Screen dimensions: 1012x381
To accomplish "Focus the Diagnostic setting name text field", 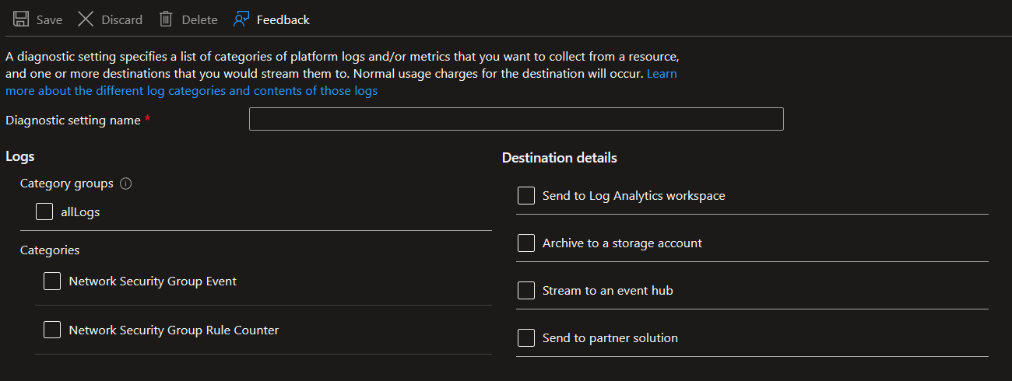I will point(515,119).
